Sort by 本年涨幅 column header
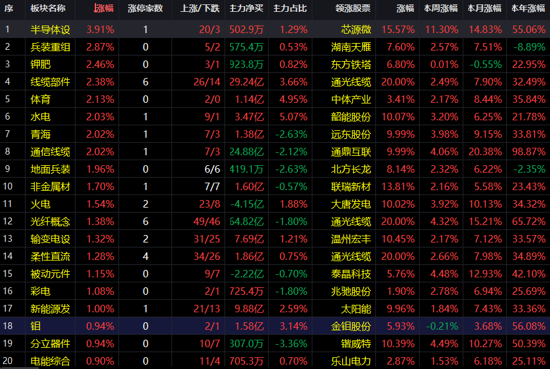Image resolution: width=550 pixels, height=369 pixels. tap(528, 8)
